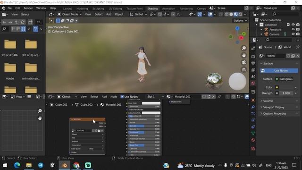Image resolution: width=302 pixels, height=170 pixels.
Task: Select material preview shading icon
Action: pyautogui.click(x=236, y=14)
